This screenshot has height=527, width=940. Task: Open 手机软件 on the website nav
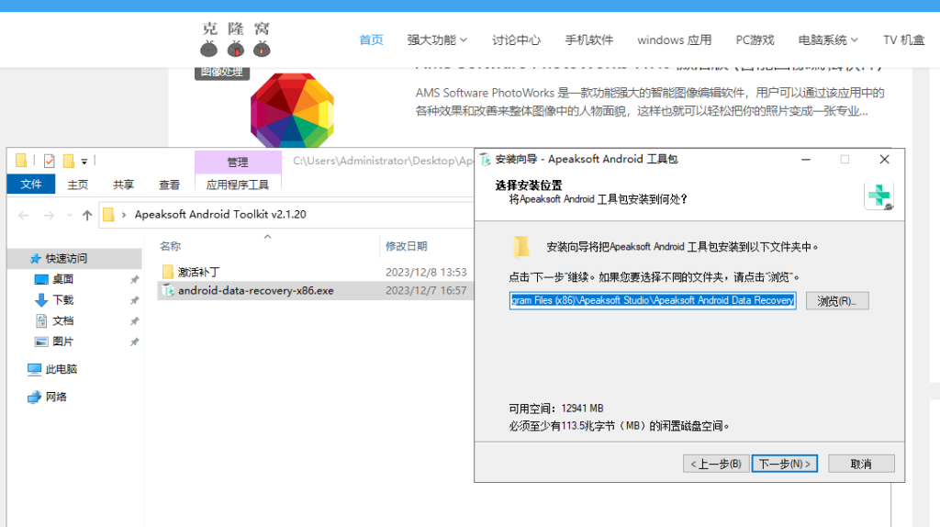(x=588, y=40)
